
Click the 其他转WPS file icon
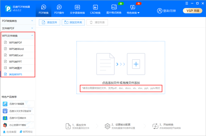click(5, 74)
